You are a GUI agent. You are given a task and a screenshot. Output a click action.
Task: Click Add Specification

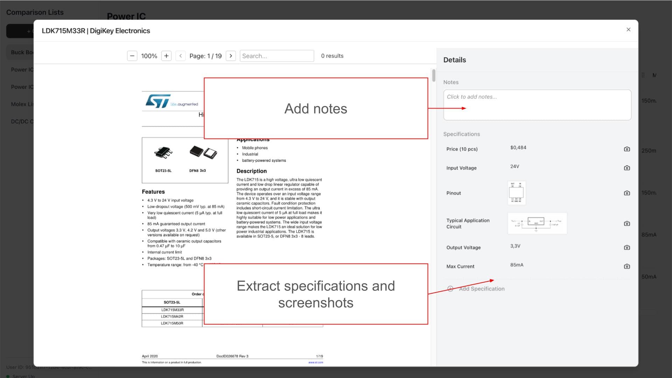coord(481,289)
